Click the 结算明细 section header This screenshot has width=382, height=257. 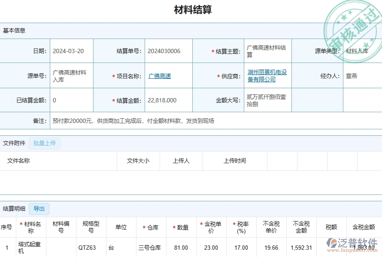pyautogui.click(x=15, y=209)
